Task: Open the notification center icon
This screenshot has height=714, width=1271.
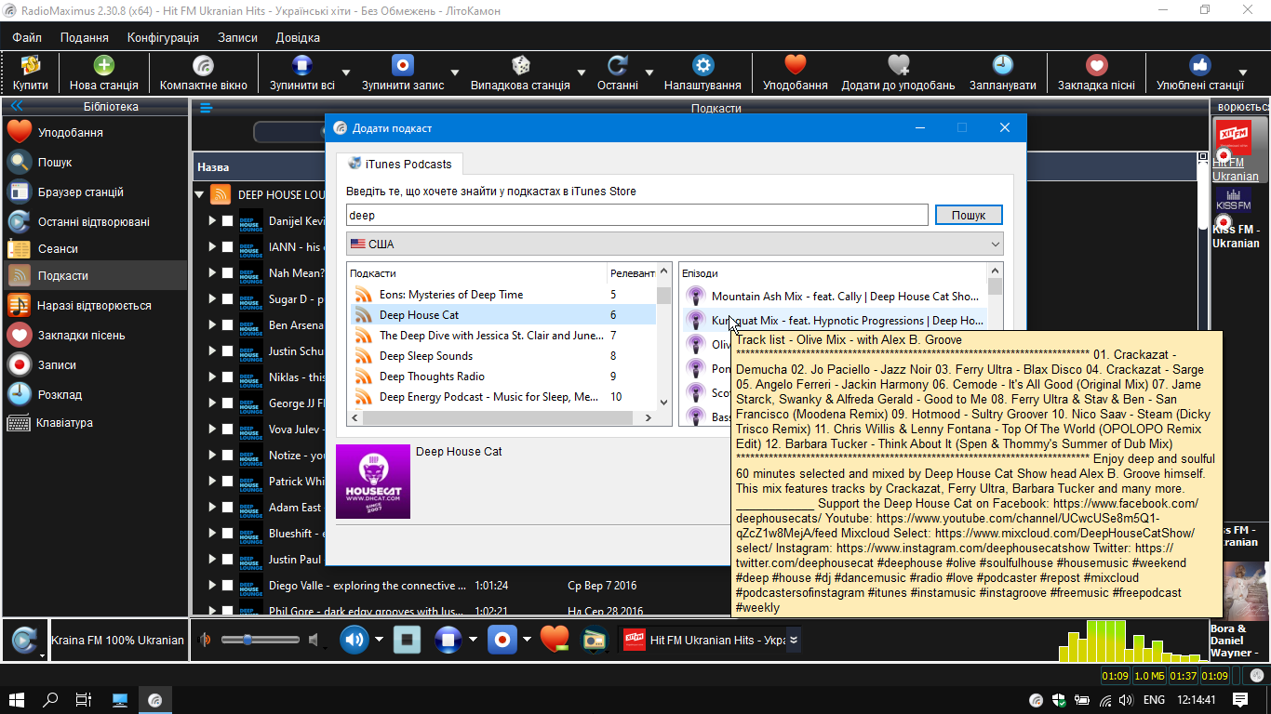Action: pyautogui.click(x=1240, y=700)
